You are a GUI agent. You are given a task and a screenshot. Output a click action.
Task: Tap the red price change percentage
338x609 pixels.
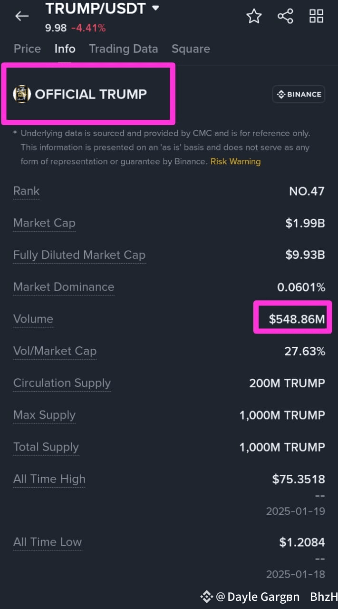(88, 28)
